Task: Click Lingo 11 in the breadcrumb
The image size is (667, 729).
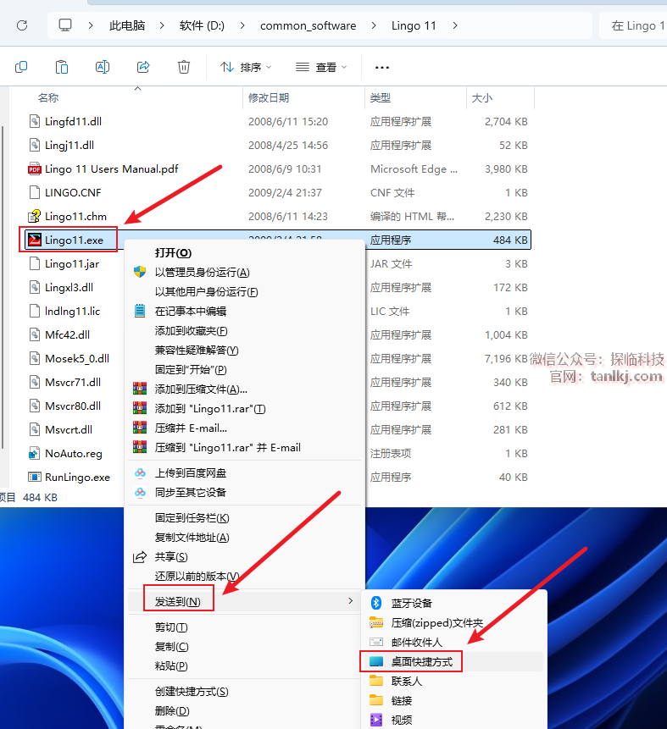Action: coord(414,25)
